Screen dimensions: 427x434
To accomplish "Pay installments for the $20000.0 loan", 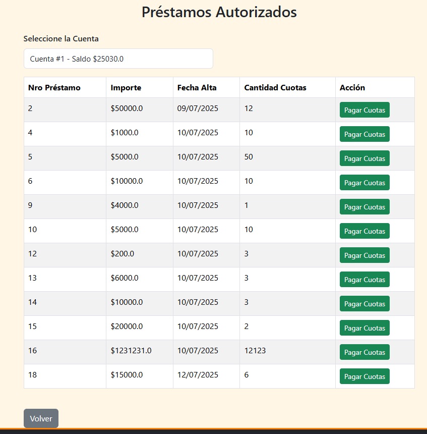I will (364, 328).
